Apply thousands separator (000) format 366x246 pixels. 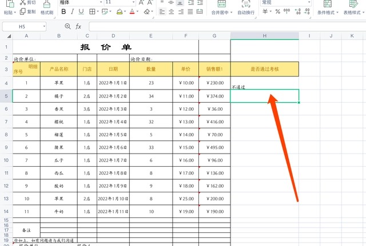pyautogui.click(x=287, y=11)
